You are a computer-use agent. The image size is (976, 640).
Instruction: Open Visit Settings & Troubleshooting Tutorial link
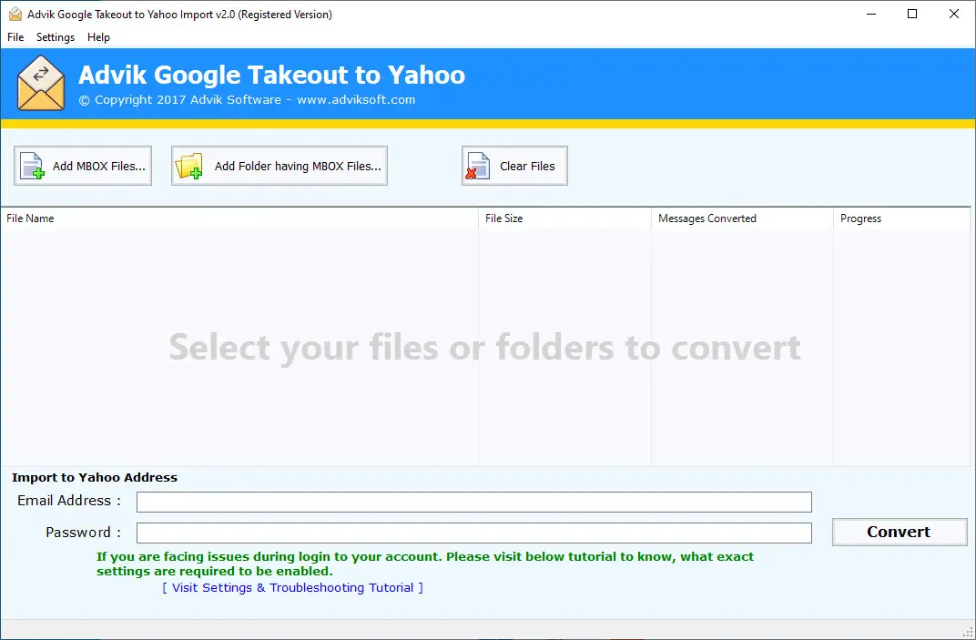point(292,588)
